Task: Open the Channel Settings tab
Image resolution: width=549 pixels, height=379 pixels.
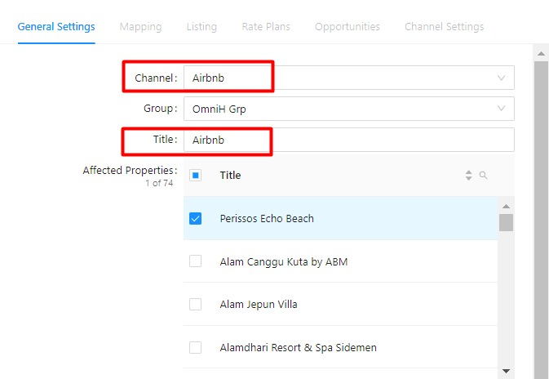Action: tap(445, 27)
